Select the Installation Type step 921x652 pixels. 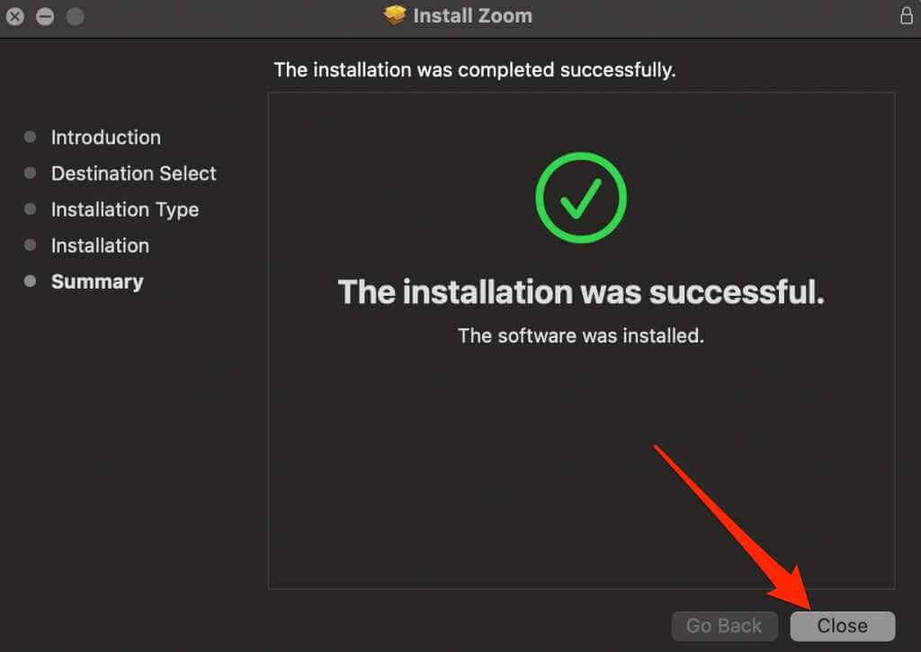coord(124,210)
